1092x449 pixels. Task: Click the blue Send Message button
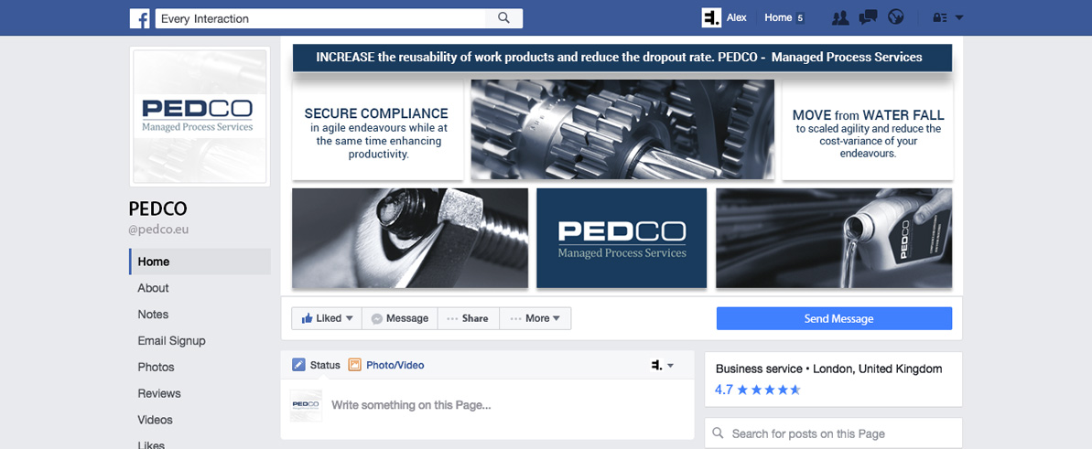click(834, 318)
